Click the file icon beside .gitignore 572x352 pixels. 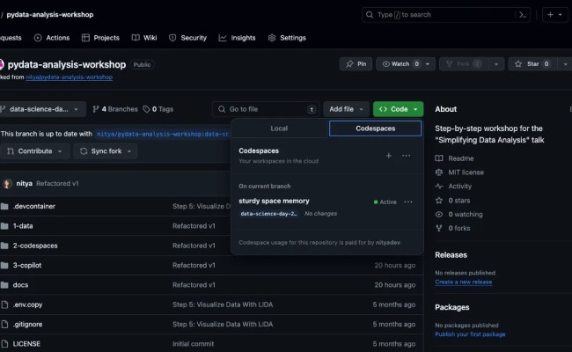[x=4, y=324]
